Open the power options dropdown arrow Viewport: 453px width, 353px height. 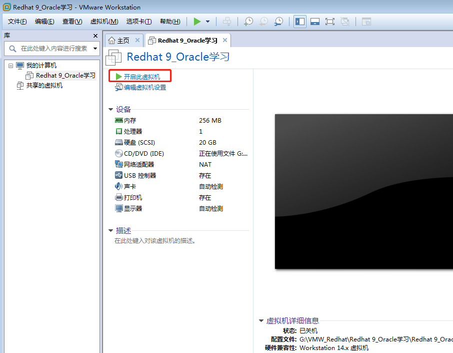tap(207, 22)
